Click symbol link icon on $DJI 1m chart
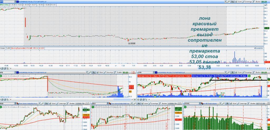 pos(18,103)
